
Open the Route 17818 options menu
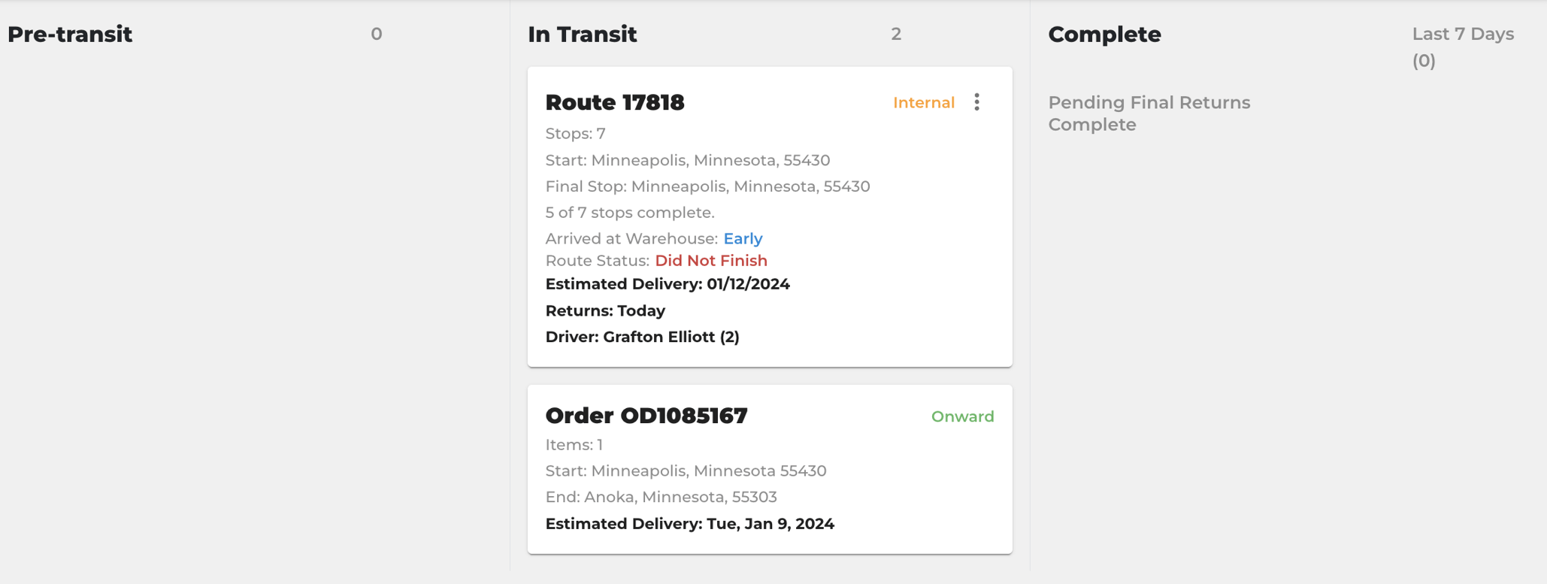coord(976,101)
